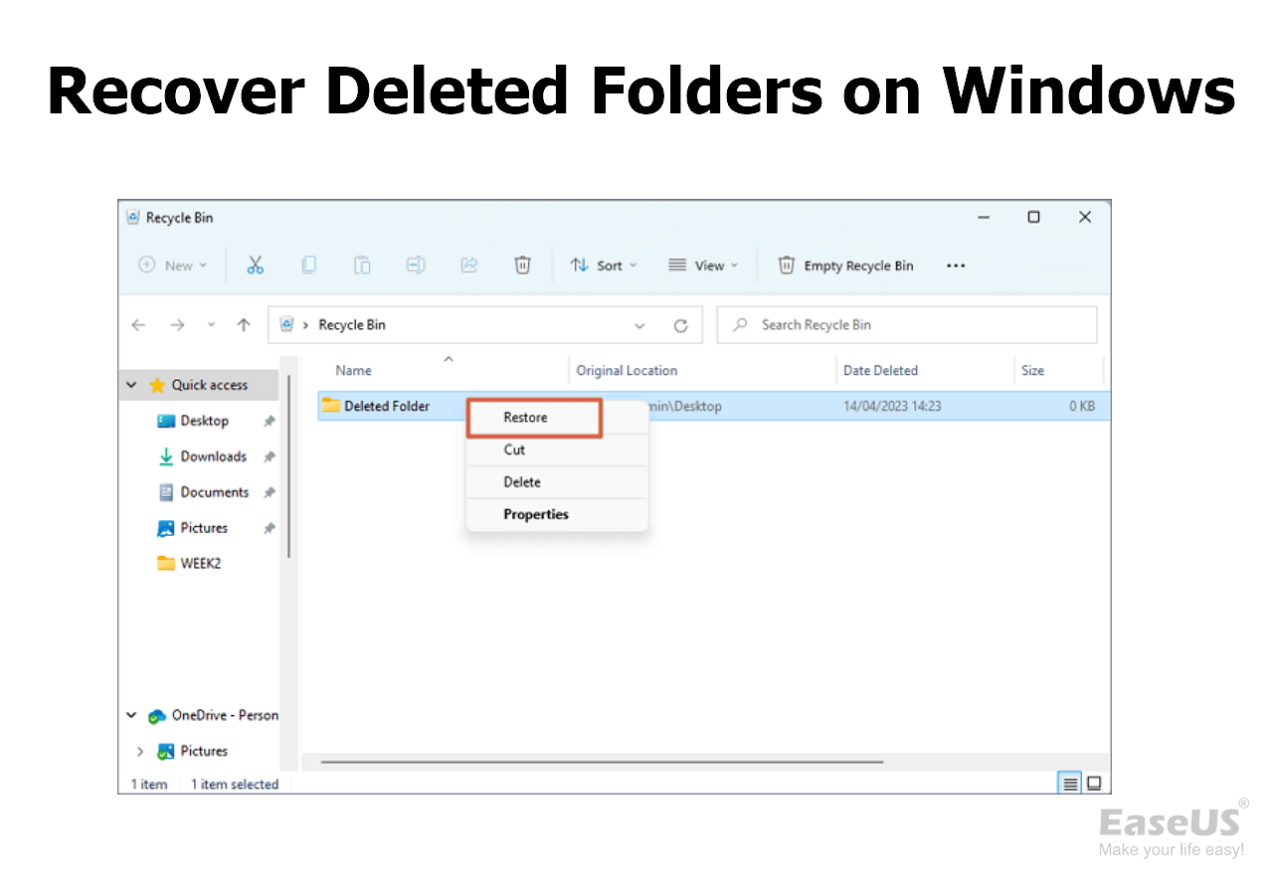
Task: Click the trash can Delete icon in toolbar
Action: pyautogui.click(x=522, y=265)
